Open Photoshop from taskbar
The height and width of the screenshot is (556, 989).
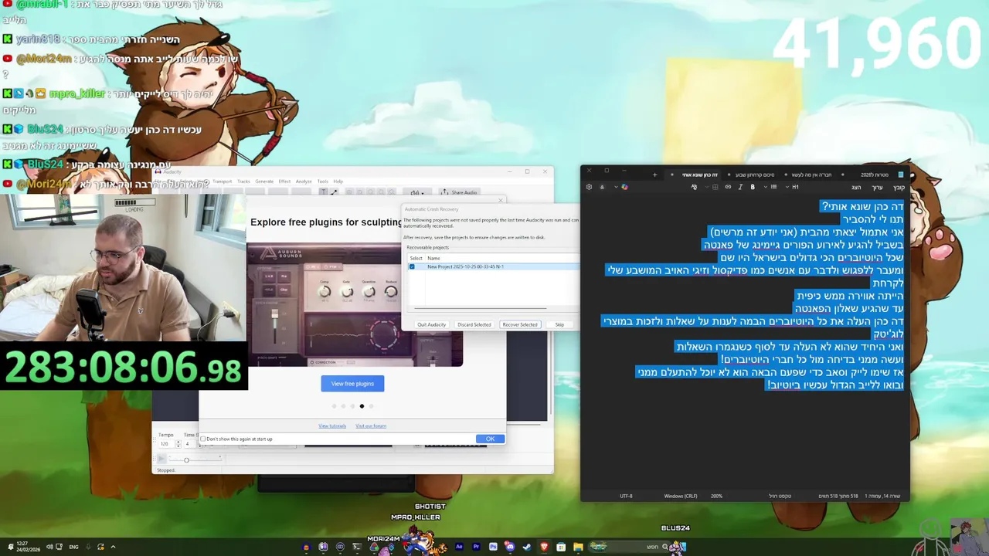tap(493, 547)
